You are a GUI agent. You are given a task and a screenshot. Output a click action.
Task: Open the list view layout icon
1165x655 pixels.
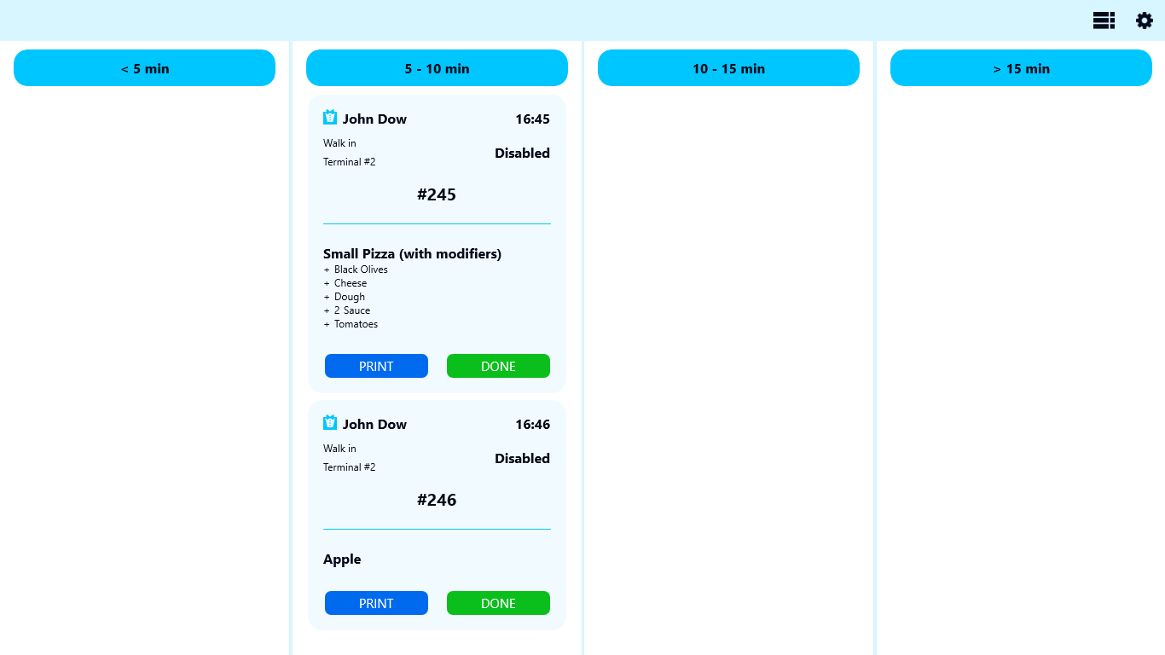click(1104, 20)
